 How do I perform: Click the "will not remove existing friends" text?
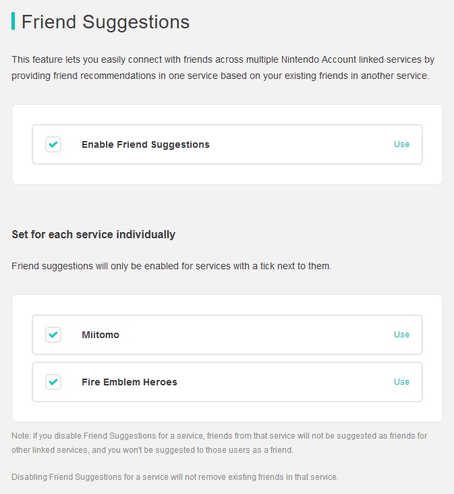coord(175,477)
